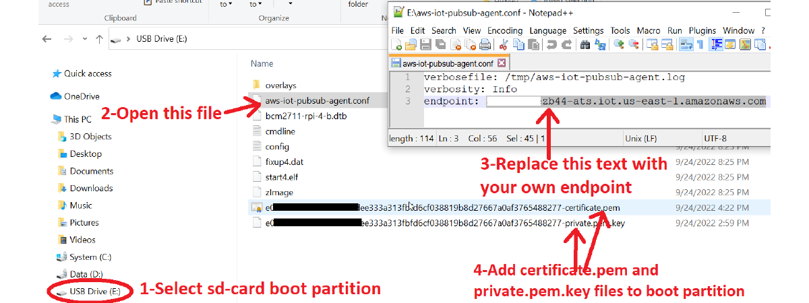Copy selection using Notepad++ toolbar icon
The height and width of the screenshot is (303, 809).
tap(518, 44)
